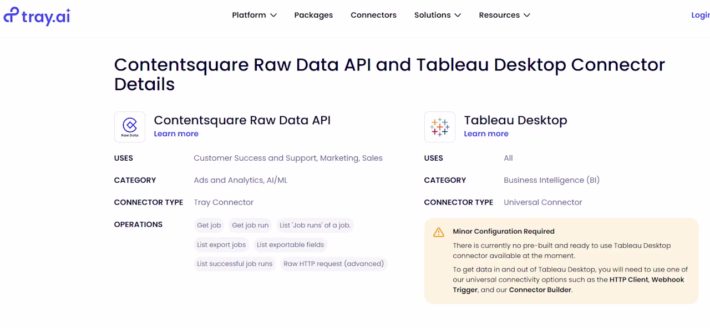Click 'Ads and Analytics, AI/ML' category text

(x=240, y=181)
